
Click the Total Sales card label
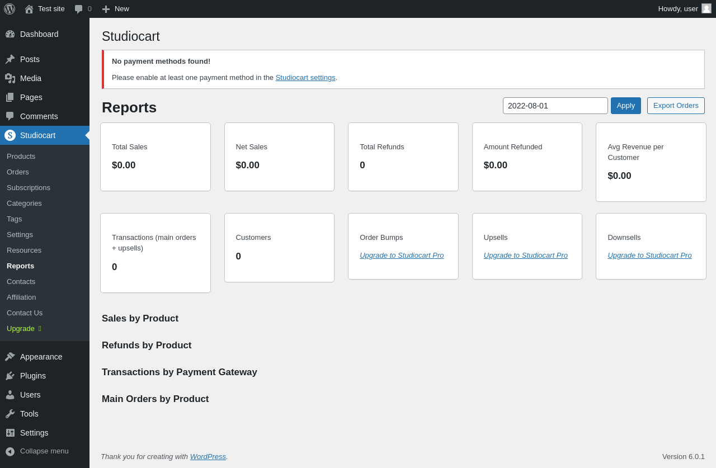pos(130,147)
